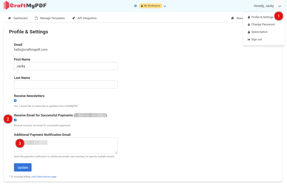Image resolution: width=287 pixels, height=186 pixels.
Task: Click the CraftMyPDF logo
Action: [x=25, y=5]
